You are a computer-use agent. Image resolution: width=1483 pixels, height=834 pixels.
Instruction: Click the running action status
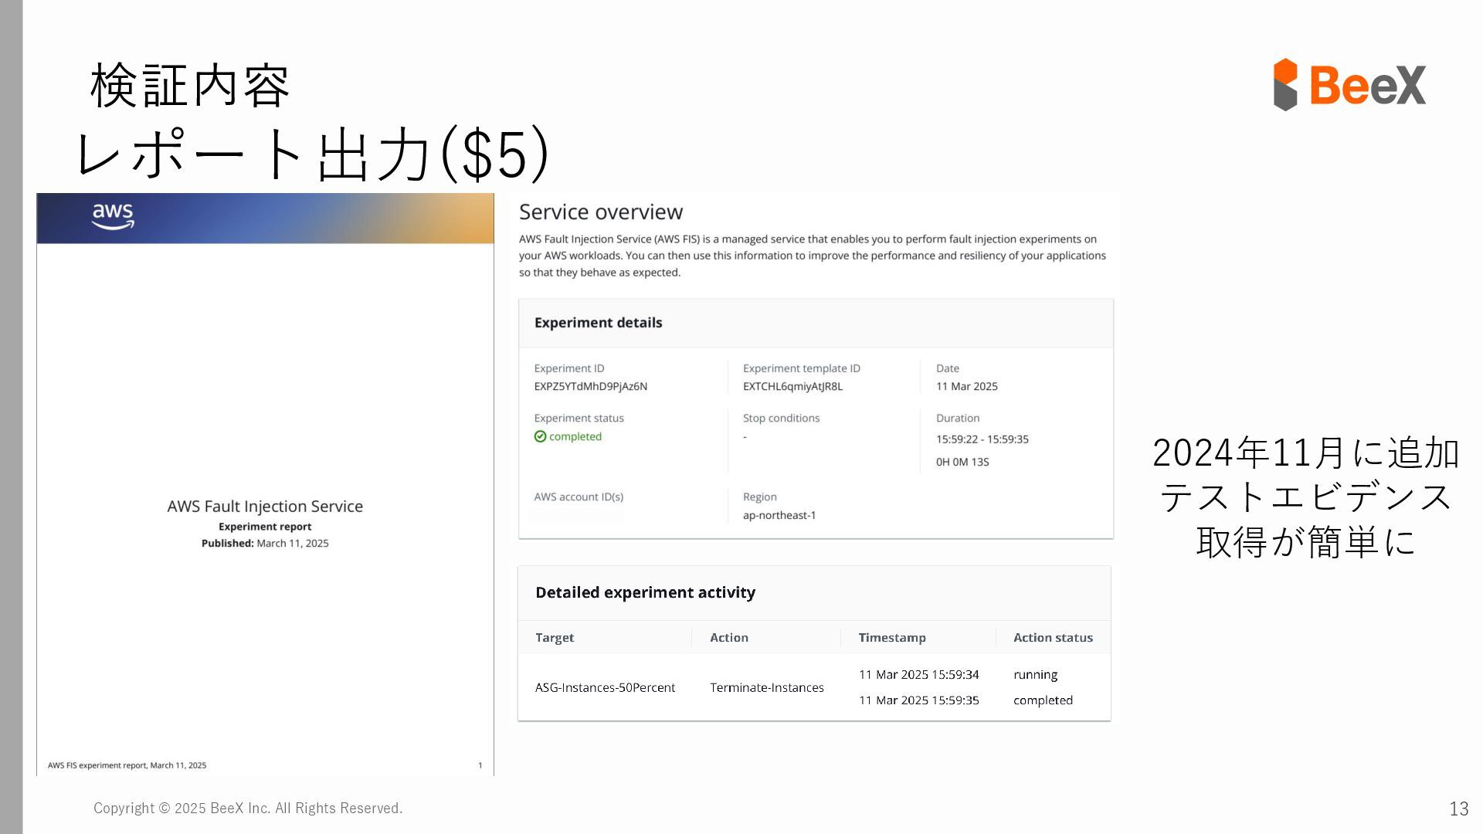1035,674
